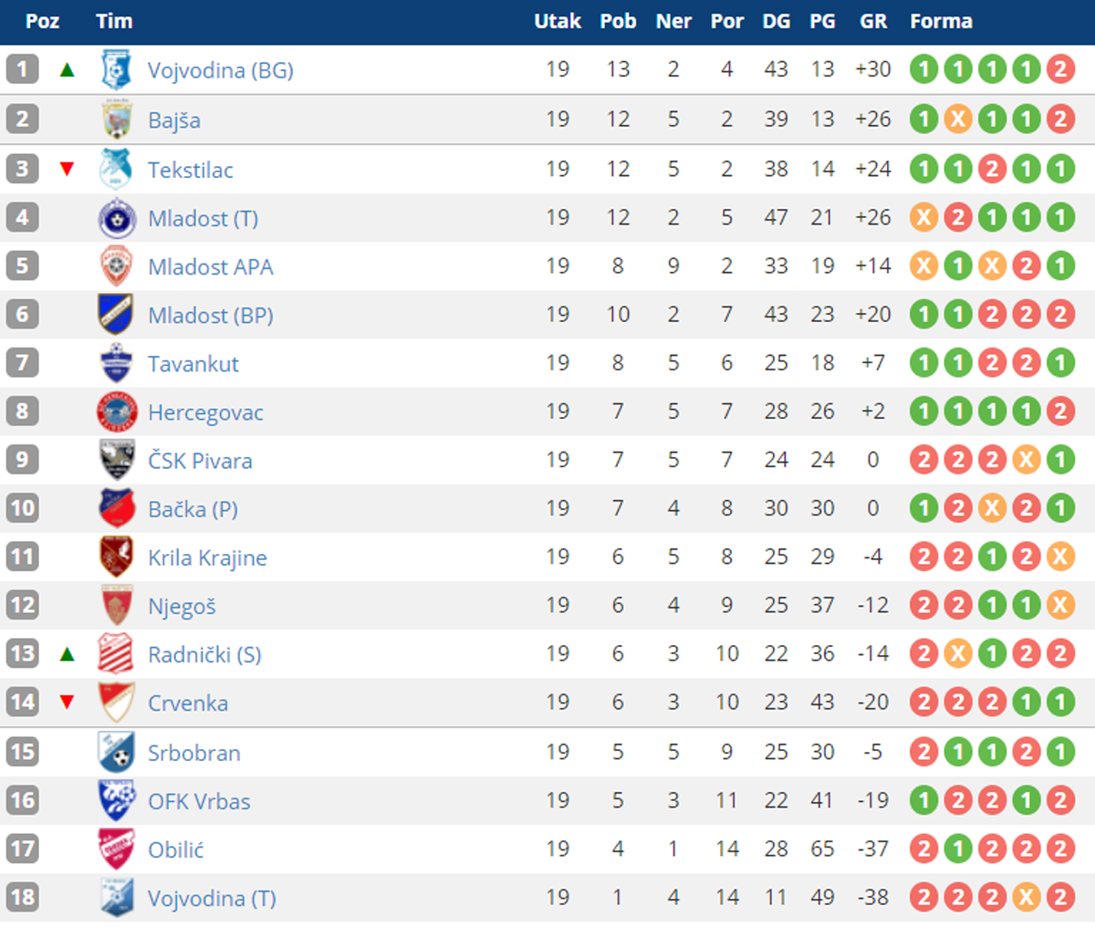
Task: Click the Forma column header
Action: click(x=941, y=21)
